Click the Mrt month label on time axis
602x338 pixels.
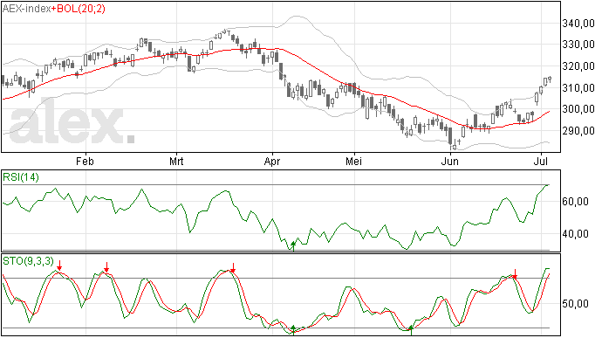pos(176,161)
